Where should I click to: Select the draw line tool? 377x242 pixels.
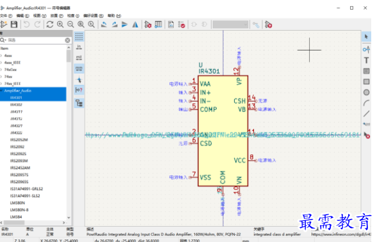click(366, 113)
